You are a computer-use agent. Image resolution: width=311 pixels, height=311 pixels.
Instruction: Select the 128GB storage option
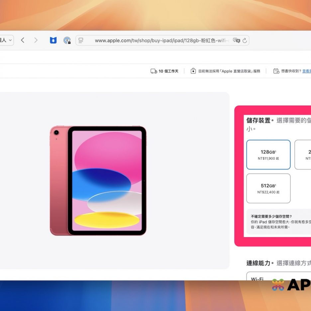click(268, 155)
